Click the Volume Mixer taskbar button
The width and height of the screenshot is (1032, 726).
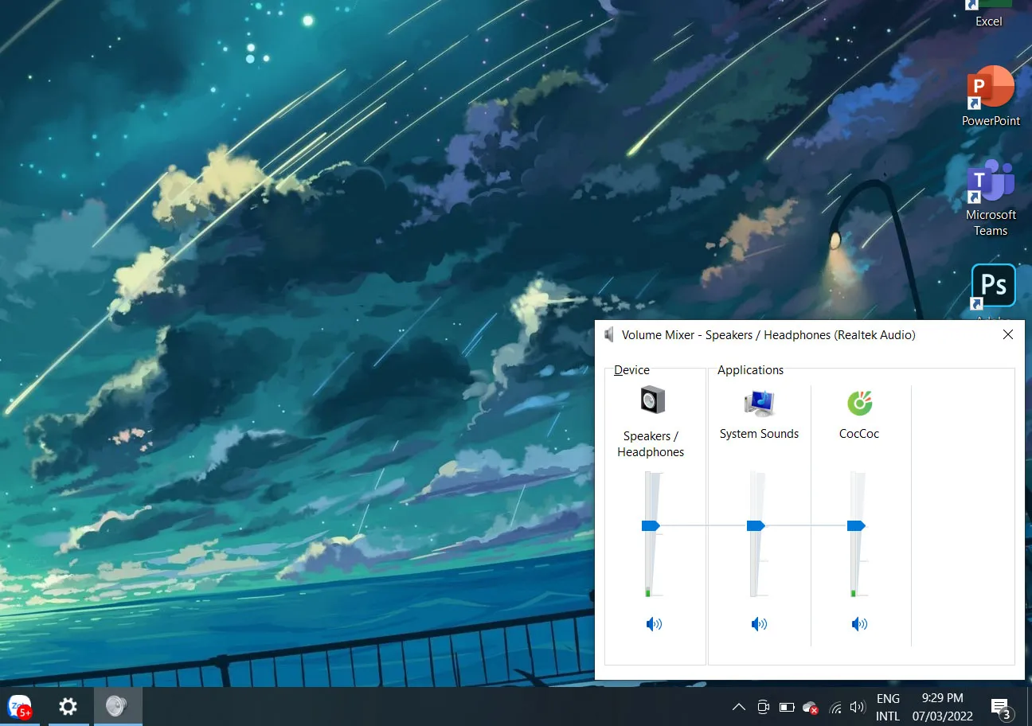pyautogui.click(x=117, y=706)
